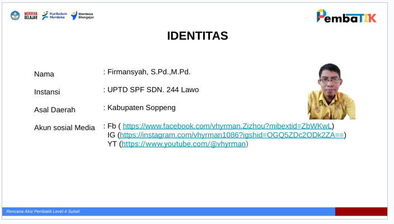Click the PembaTIK logo
The image size is (394, 224).
(346, 16)
